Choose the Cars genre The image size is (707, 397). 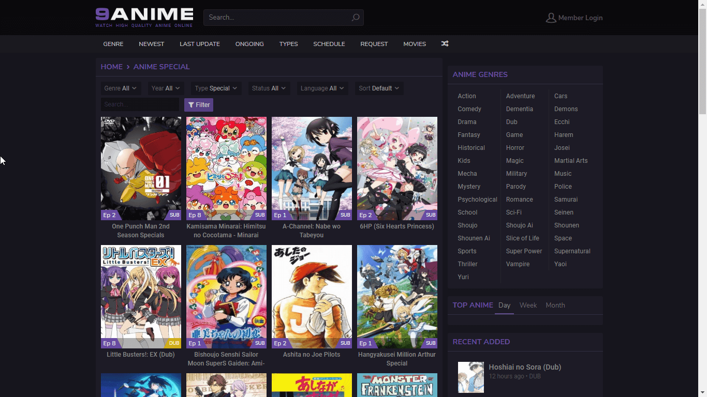pos(561,96)
